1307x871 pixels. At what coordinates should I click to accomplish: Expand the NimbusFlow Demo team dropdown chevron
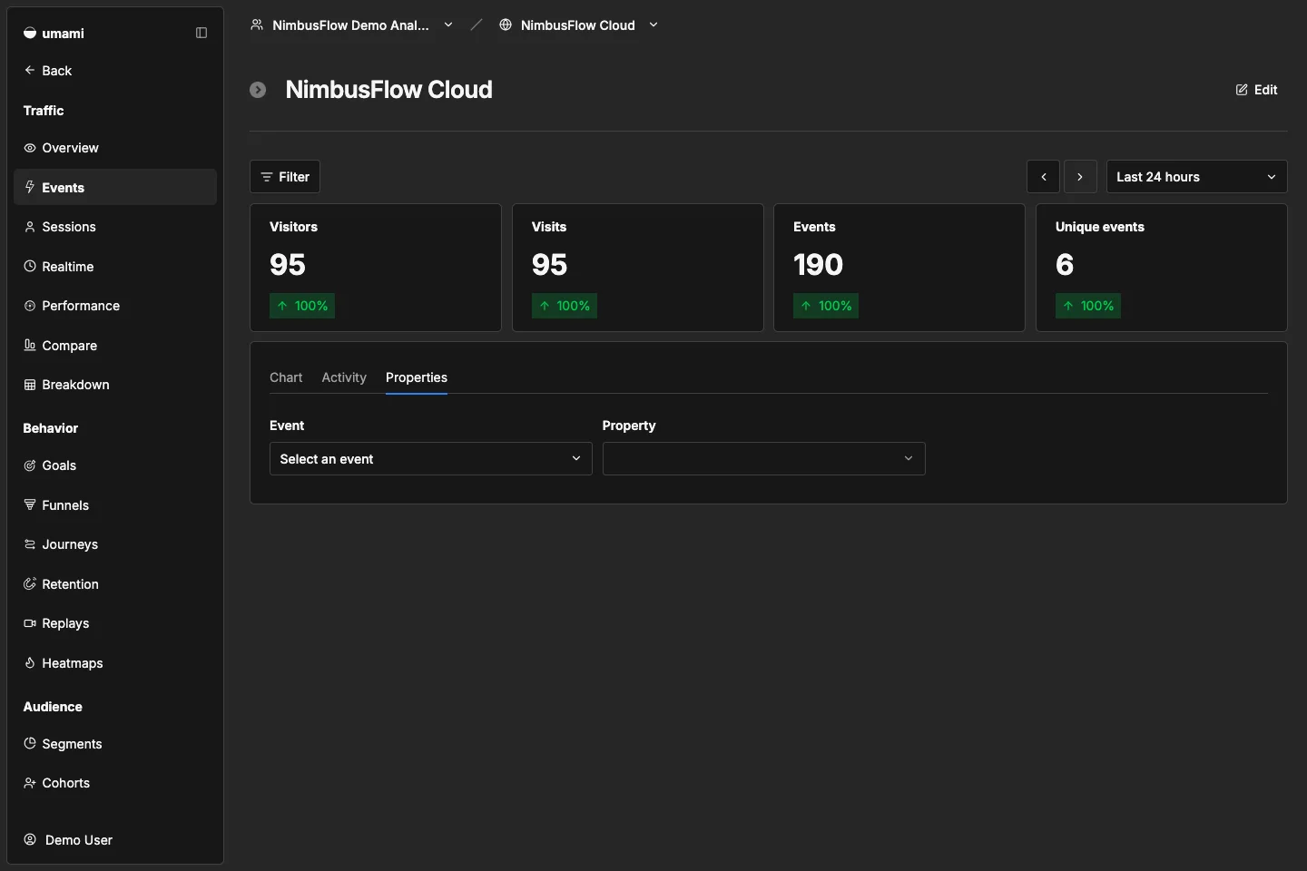point(448,24)
